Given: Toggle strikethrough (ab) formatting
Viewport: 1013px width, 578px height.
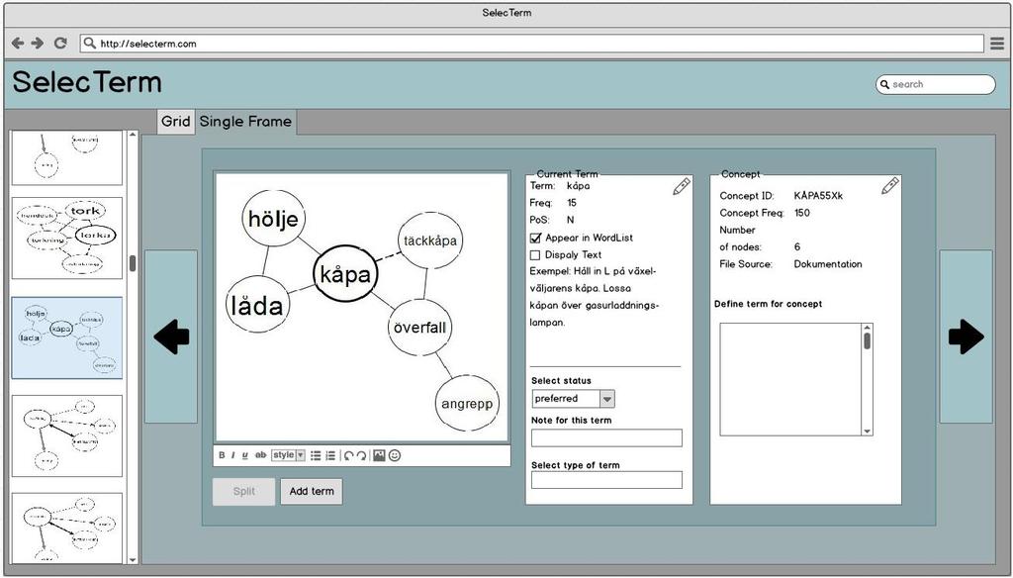Looking at the screenshot, I should 260,455.
